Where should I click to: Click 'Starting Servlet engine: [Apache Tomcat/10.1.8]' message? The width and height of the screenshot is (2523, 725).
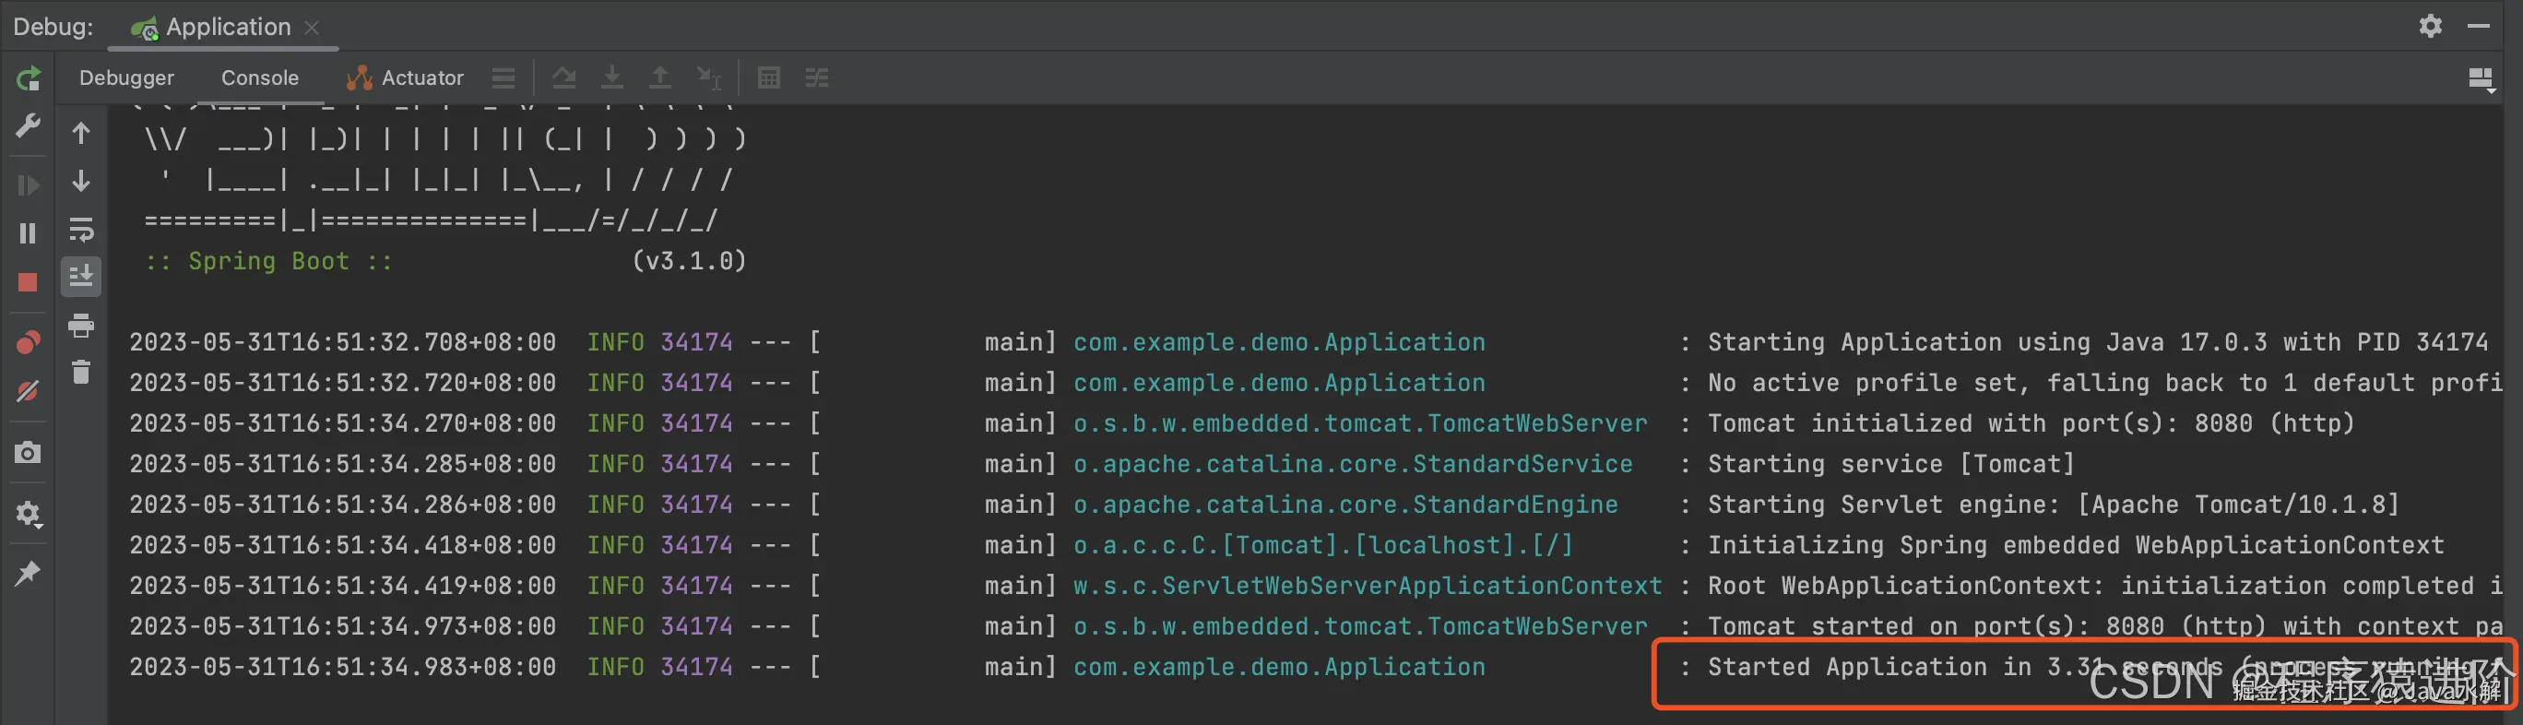[x=2053, y=505]
